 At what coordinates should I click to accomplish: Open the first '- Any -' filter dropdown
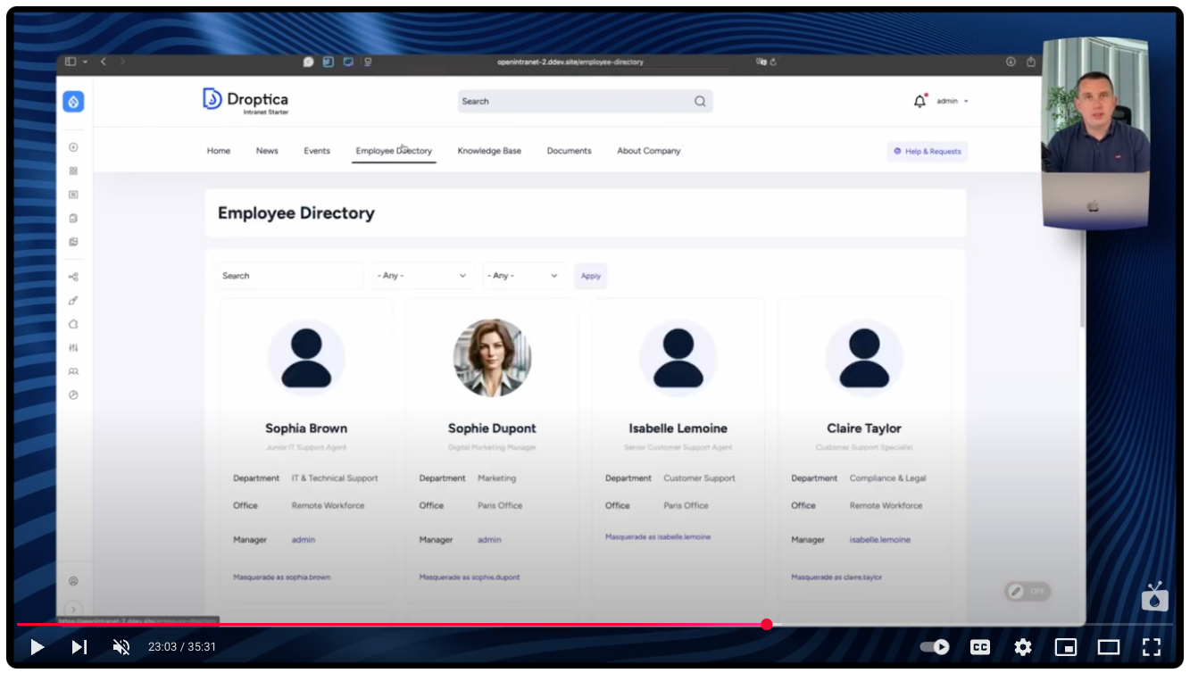[x=422, y=276]
